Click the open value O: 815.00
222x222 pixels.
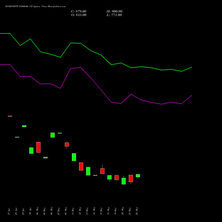(79, 15)
